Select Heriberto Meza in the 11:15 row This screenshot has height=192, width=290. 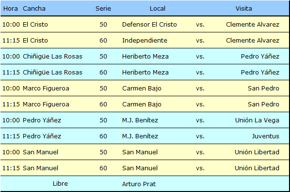coord(145,72)
